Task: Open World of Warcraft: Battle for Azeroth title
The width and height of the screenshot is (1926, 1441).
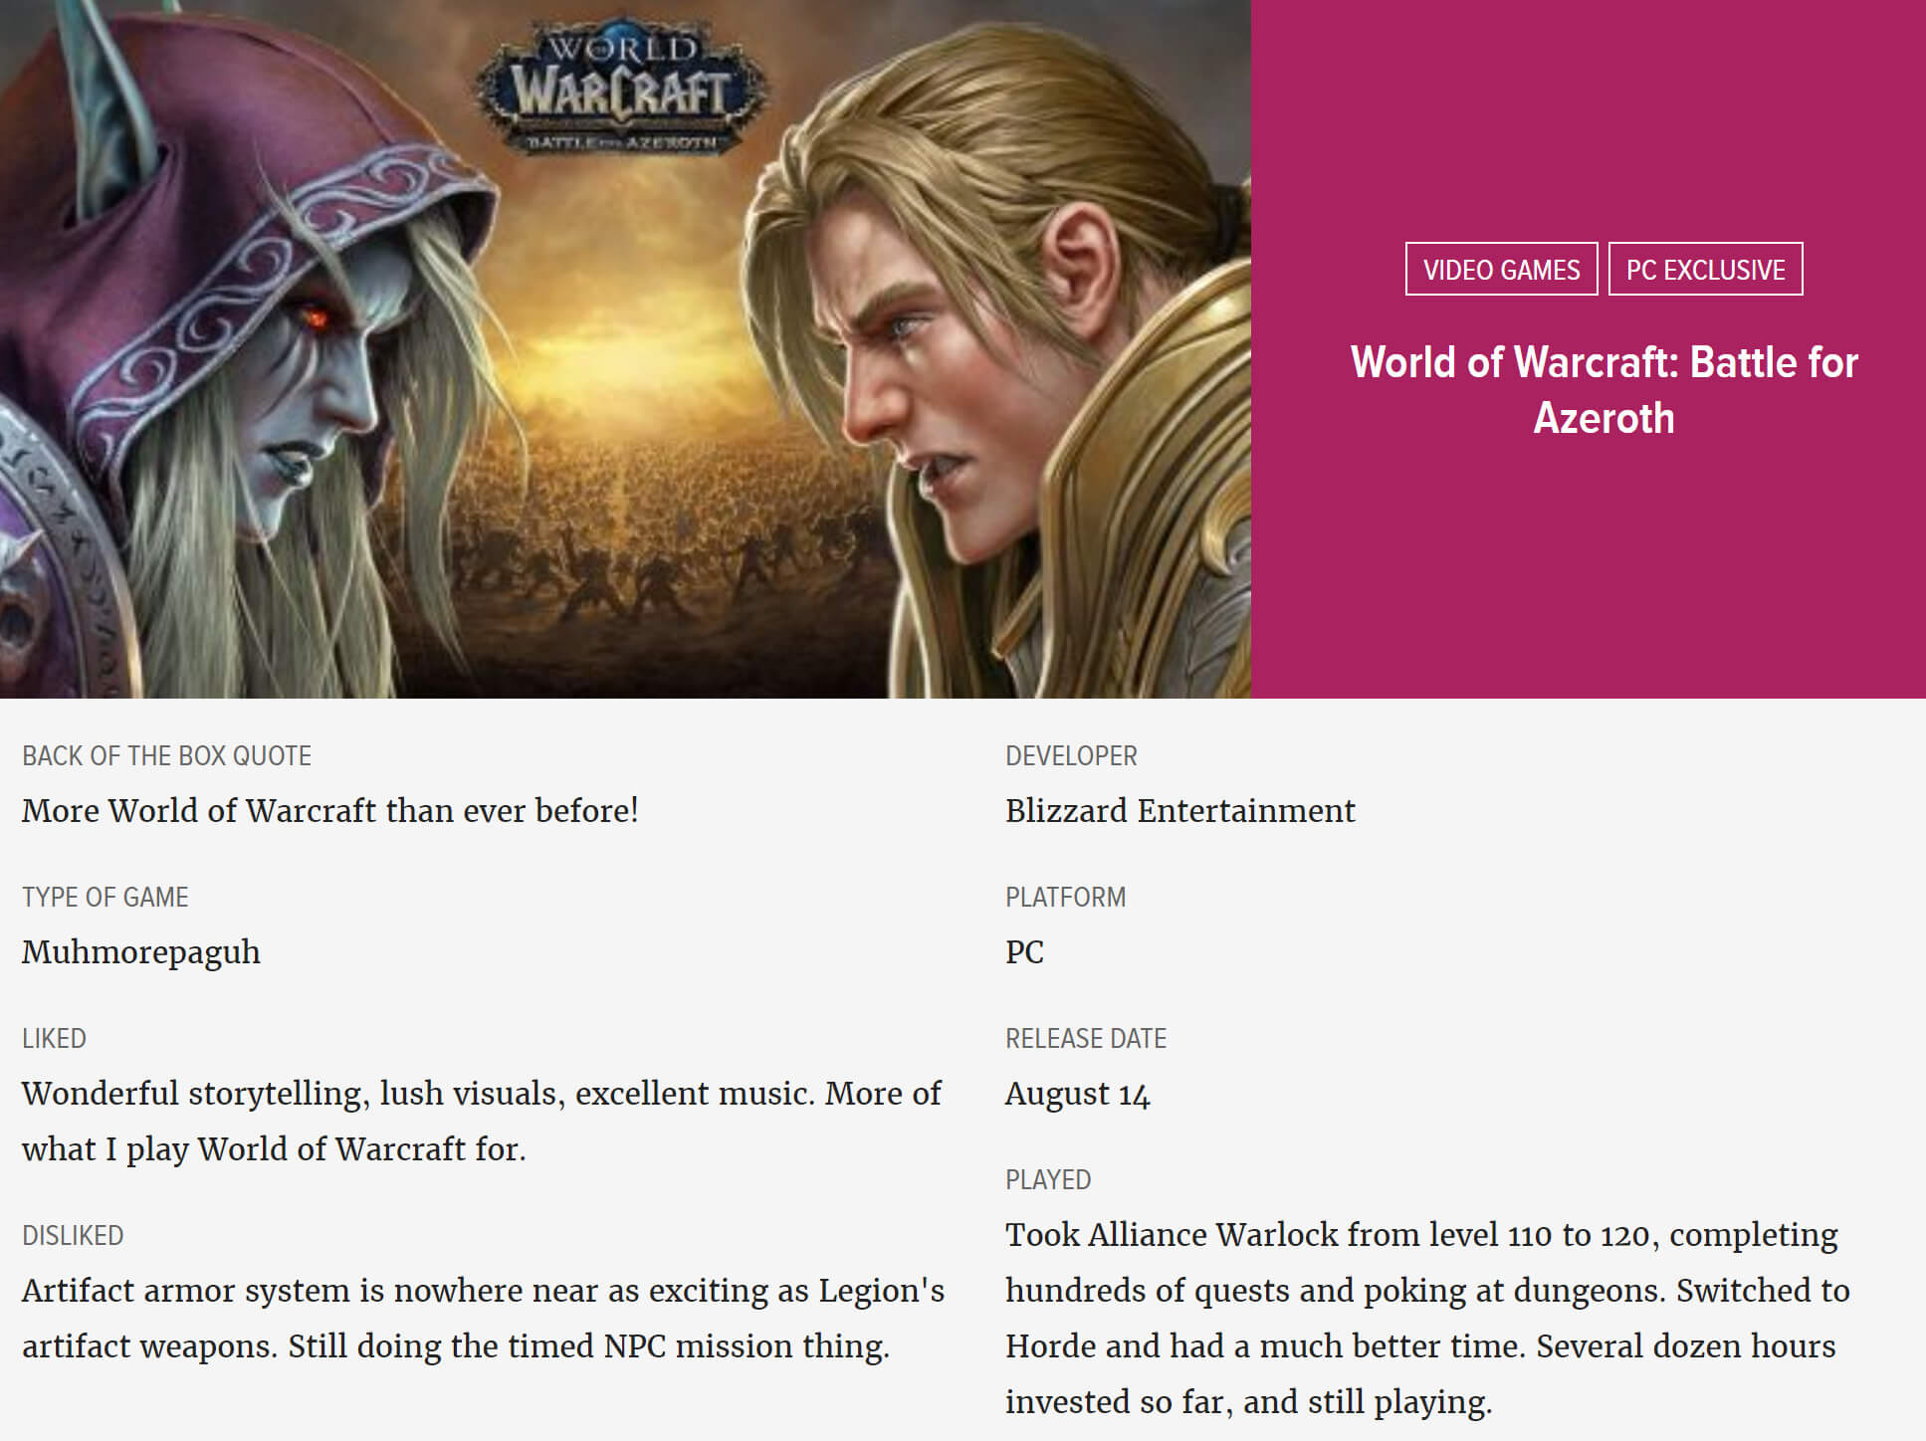Action: click(x=1604, y=390)
